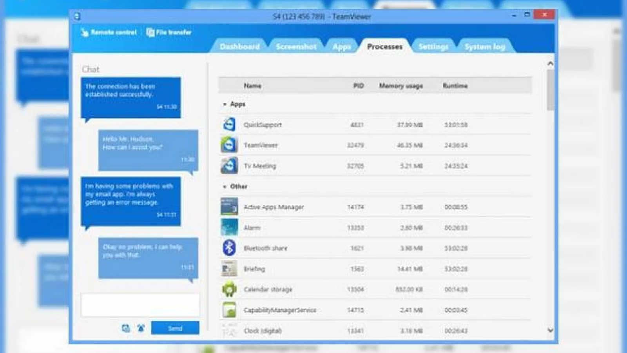This screenshot has width=627, height=353.
Task: Collapse the Other process group
Action: [225, 187]
